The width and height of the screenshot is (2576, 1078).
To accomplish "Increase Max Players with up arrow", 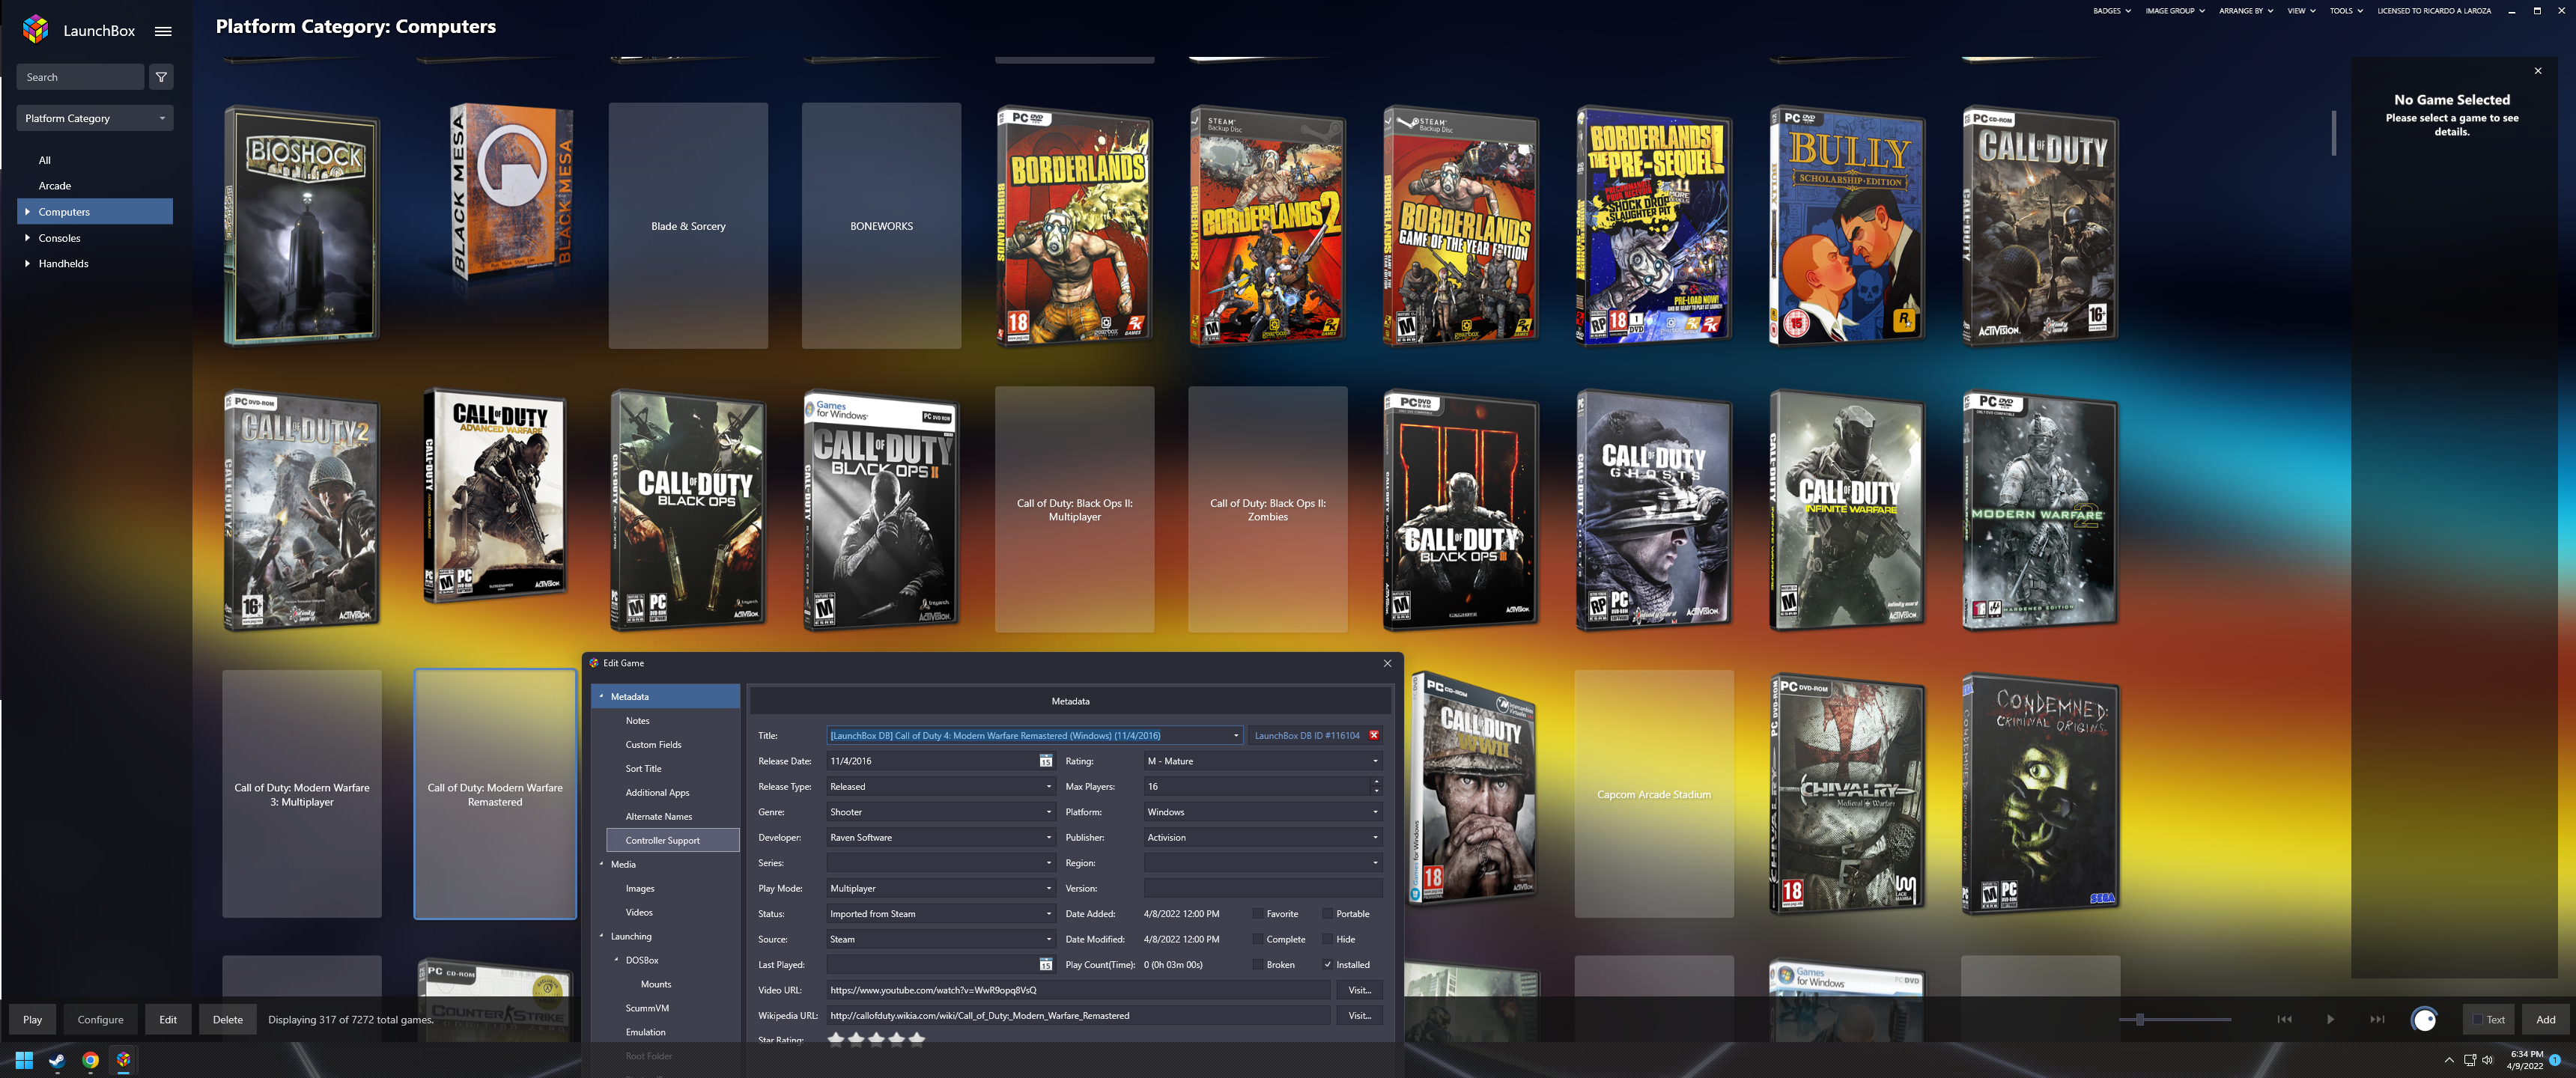I will point(1376,783).
